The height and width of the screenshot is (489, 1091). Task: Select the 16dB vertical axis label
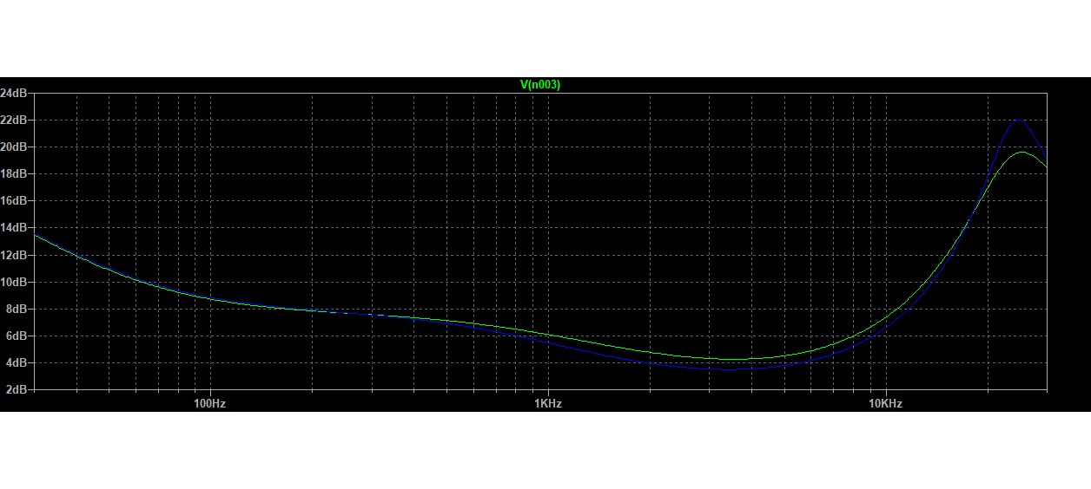15,200
